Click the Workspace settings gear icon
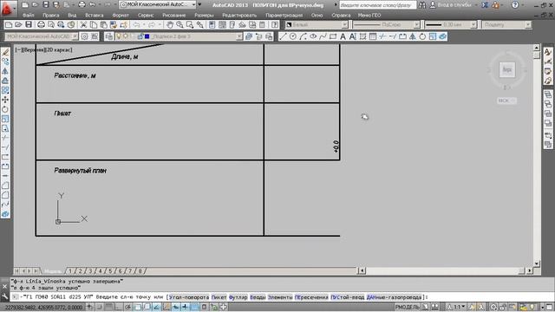The width and height of the screenshot is (555, 312). pyautogui.click(x=85, y=36)
